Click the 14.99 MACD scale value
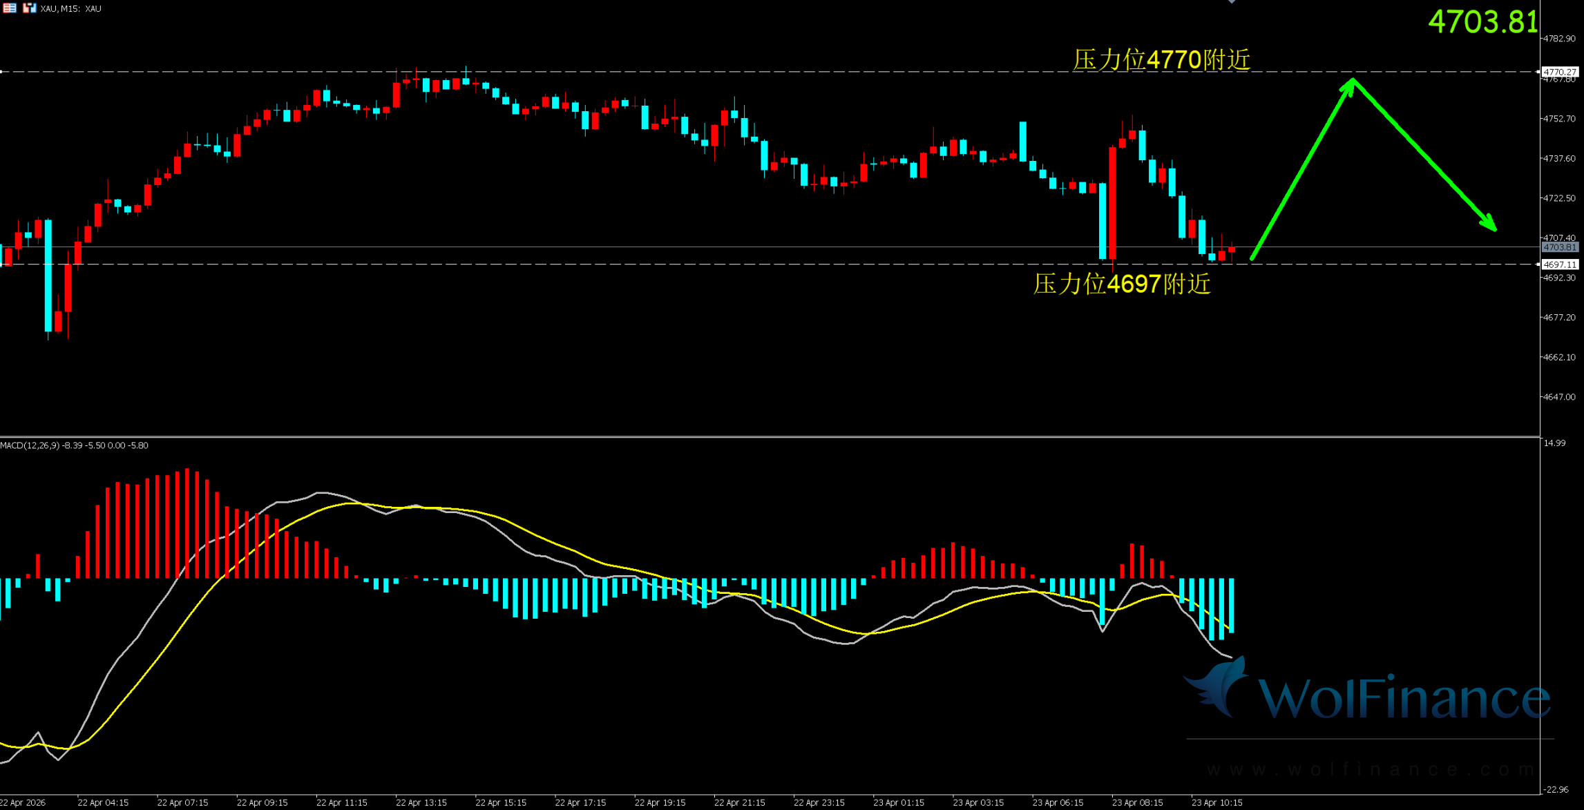The image size is (1584, 810). (x=1554, y=443)
